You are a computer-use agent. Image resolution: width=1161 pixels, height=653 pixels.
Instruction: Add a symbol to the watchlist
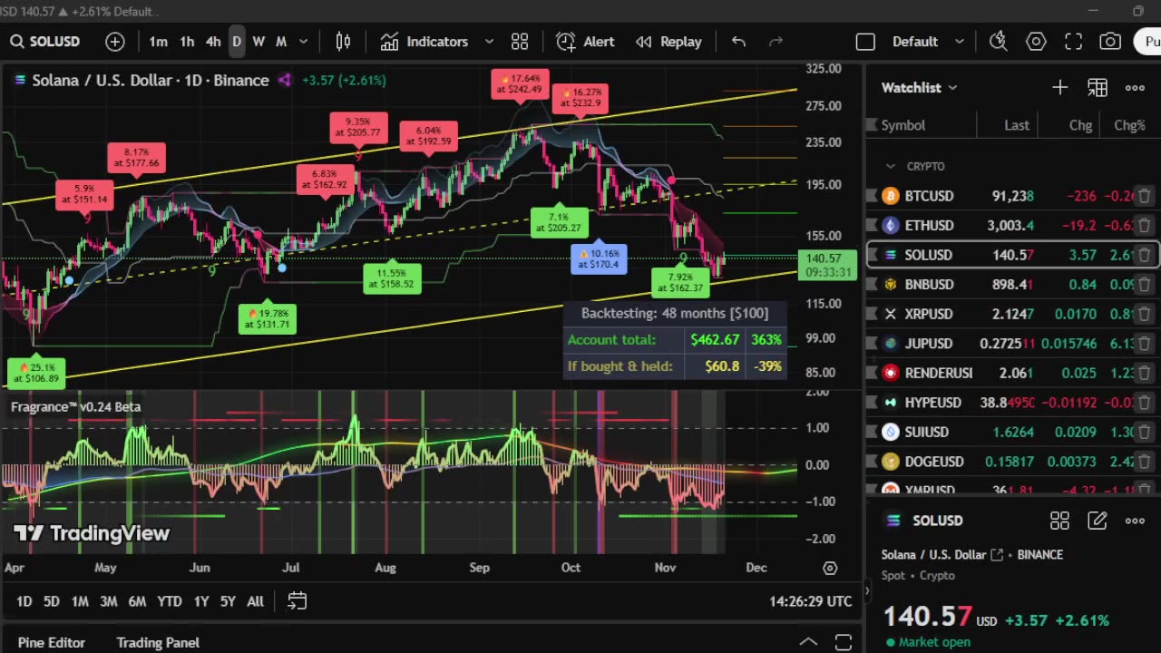click(1060, 87)
